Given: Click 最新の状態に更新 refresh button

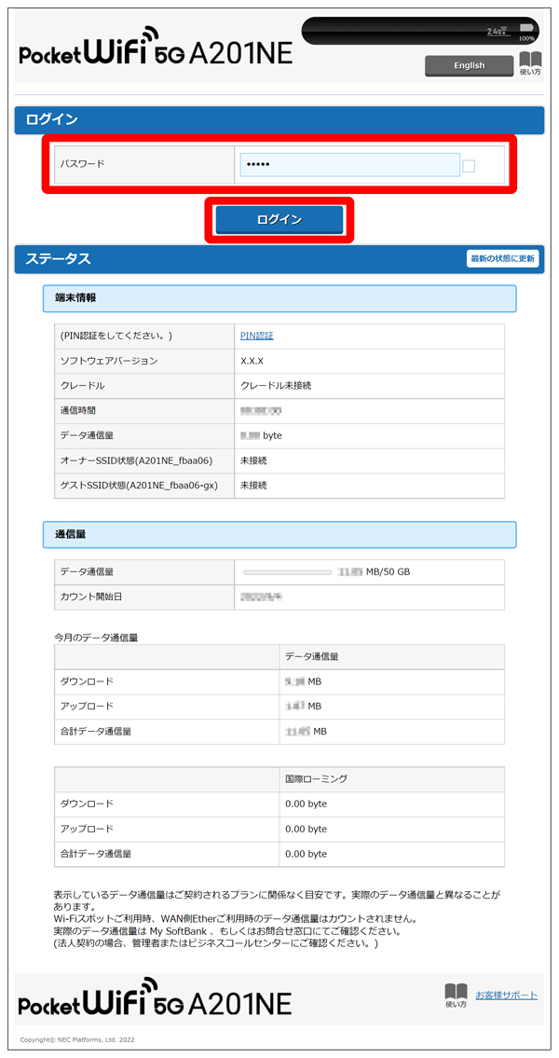Looking at the screenshot, I should click(502, 258).
